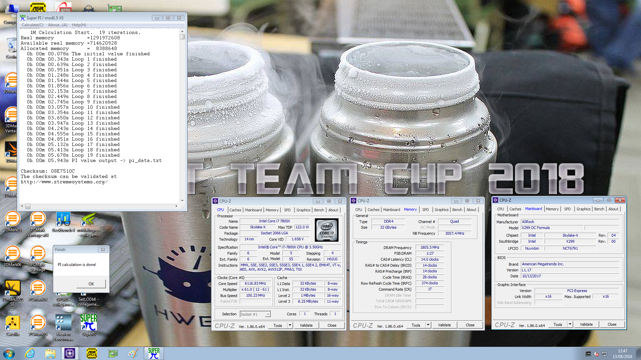Click Close in the Mainboard window
The image size is (641, 360).
(612, 324)
